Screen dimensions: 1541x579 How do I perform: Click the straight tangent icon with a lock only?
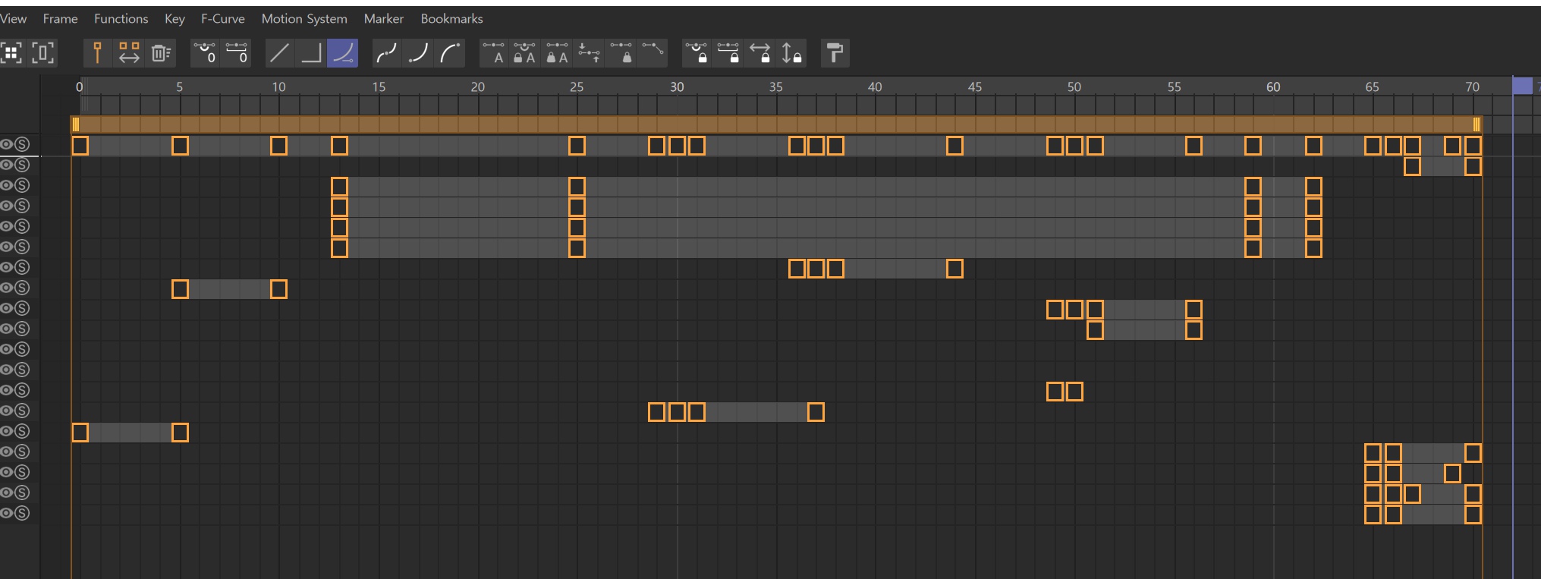tap(621, 53)
